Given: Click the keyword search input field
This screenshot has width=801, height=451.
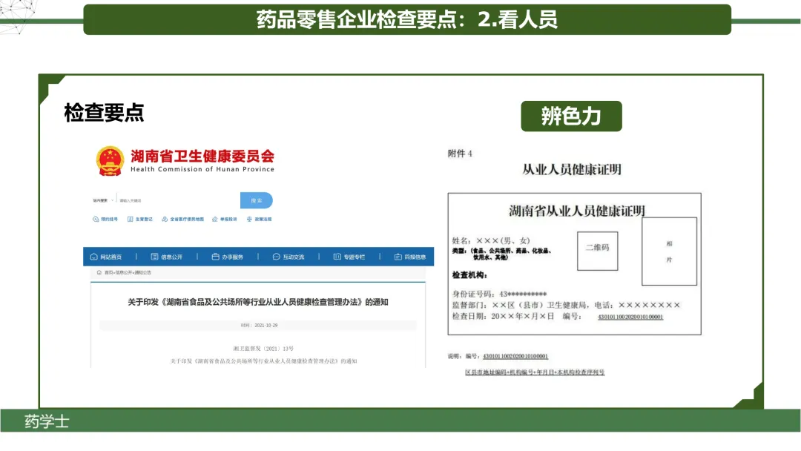Looking at the screenshot, I should [178, 200].
